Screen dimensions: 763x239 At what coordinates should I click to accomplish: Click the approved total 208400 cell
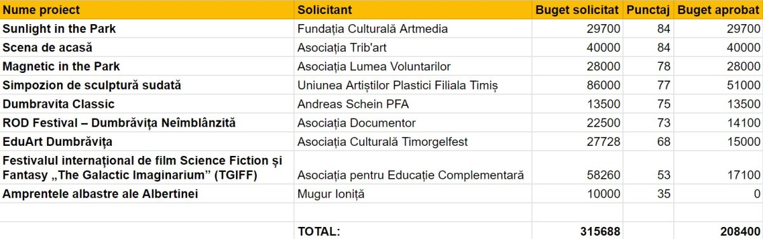pos(718,231)
